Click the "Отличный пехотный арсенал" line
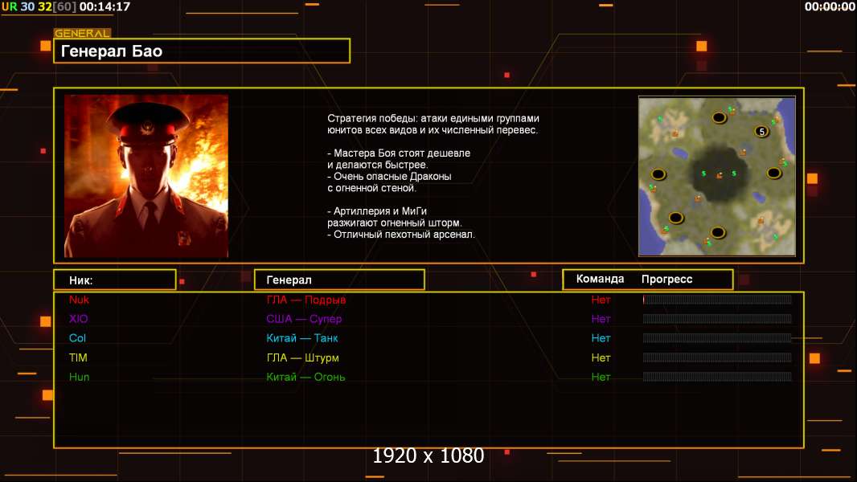The width and height of the screenshot is (857, 482). pyautogui.click(x=401, y=235)
